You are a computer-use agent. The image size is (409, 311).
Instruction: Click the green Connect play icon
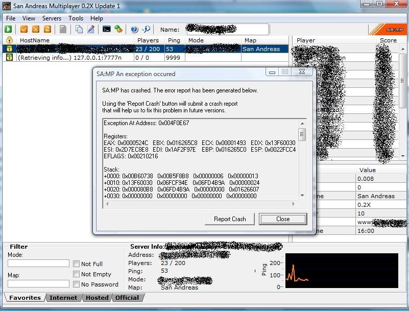coord(8,29)
